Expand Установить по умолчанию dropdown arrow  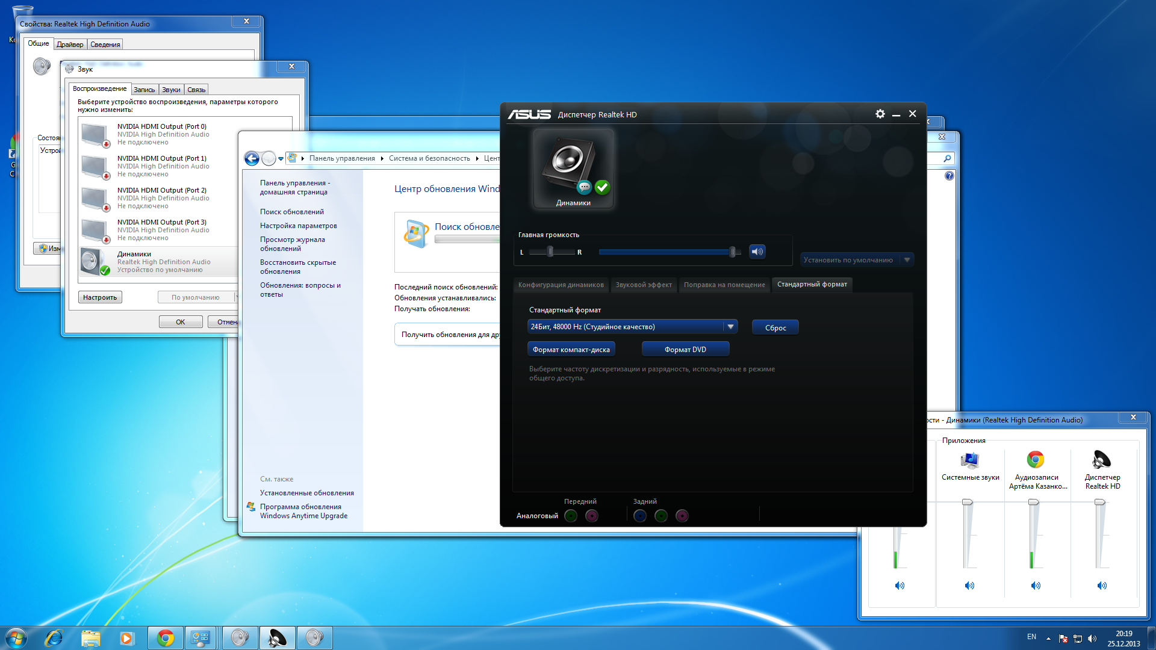click(x=907, y=260)
